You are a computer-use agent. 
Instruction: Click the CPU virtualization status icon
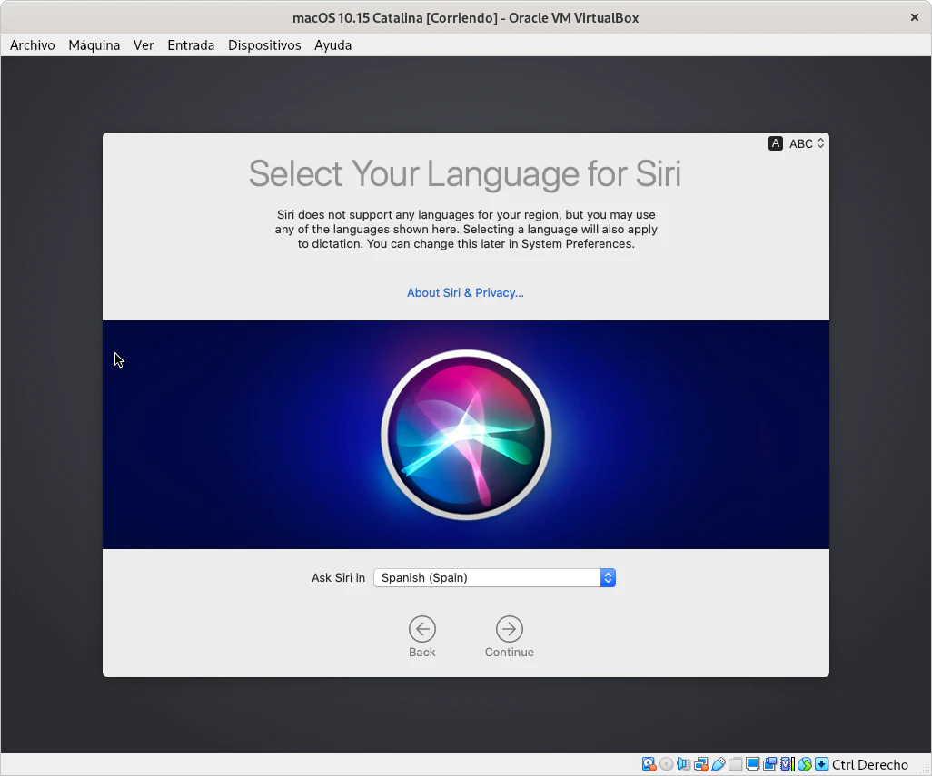click(x=787, y=764)
